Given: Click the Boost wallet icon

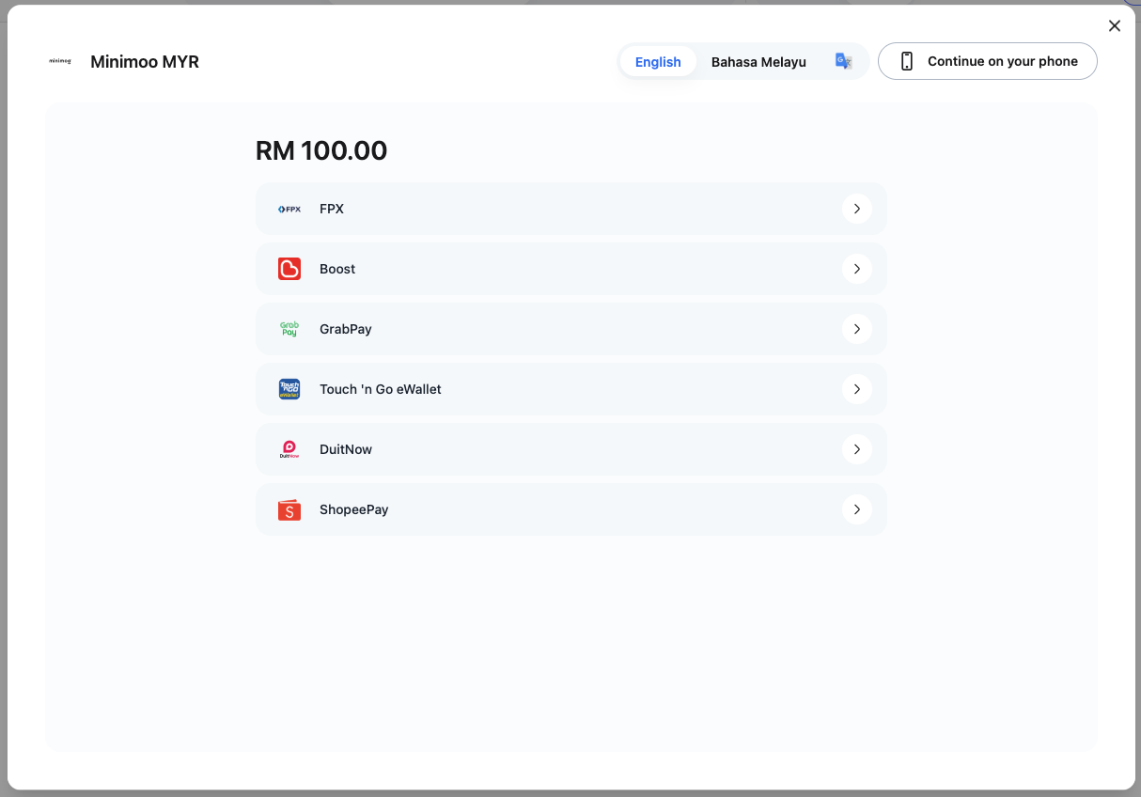Looking at the screenshot, I should [289, 269].
